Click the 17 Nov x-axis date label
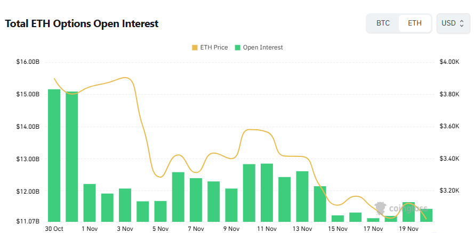 [x=373, y=229]
